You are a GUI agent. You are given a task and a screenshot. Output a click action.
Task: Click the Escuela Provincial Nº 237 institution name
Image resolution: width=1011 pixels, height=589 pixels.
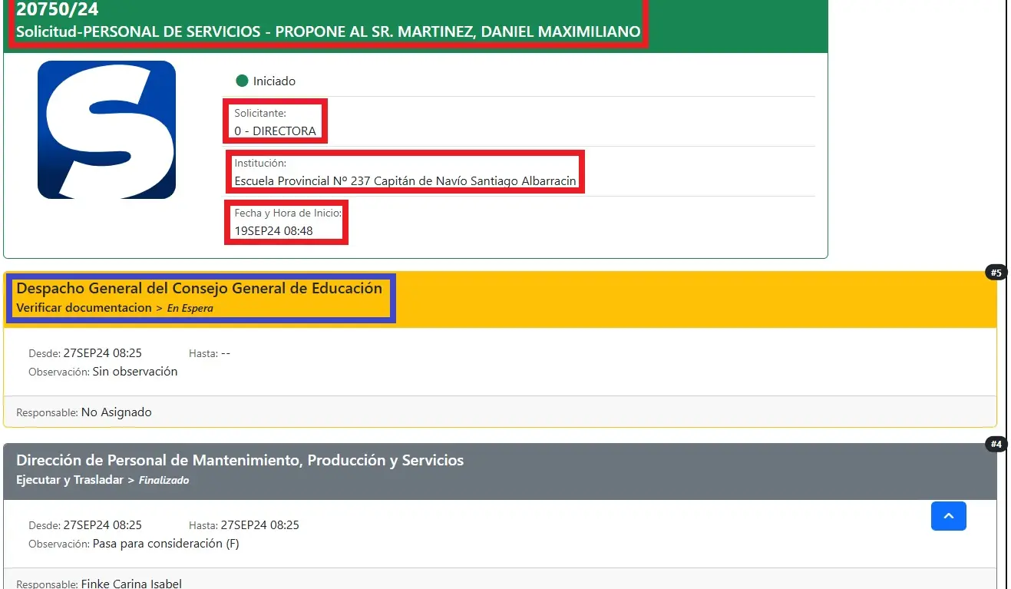tap(405, 181)
